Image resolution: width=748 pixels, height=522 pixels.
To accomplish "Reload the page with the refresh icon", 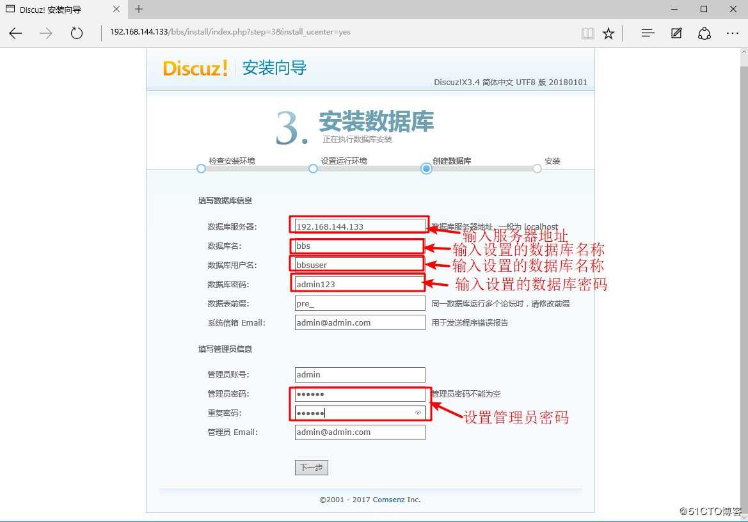I will (x=76, y=33).
